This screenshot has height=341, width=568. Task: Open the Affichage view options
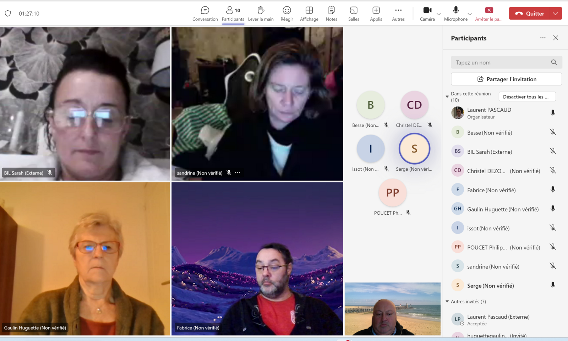pyautogui.click(x=309, y=13)
